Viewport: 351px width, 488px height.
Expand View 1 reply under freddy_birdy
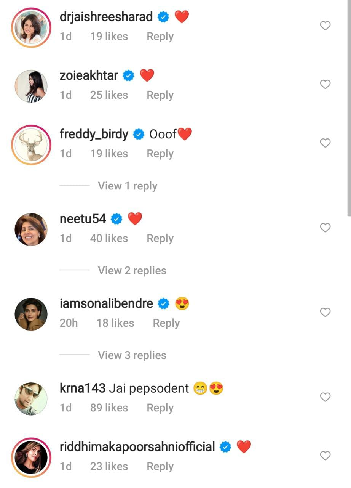click(127, 186)
